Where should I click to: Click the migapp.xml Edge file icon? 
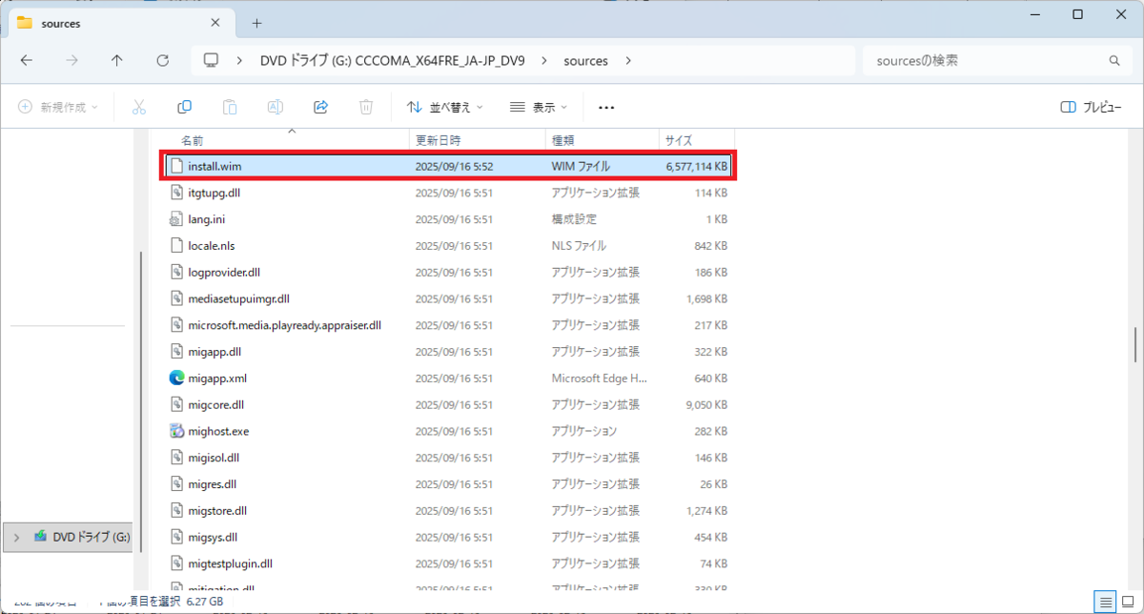[x=176, y=379]
